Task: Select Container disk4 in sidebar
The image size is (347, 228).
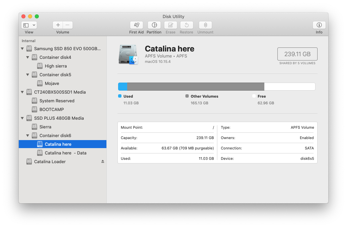Action: (x=63, y=57)
